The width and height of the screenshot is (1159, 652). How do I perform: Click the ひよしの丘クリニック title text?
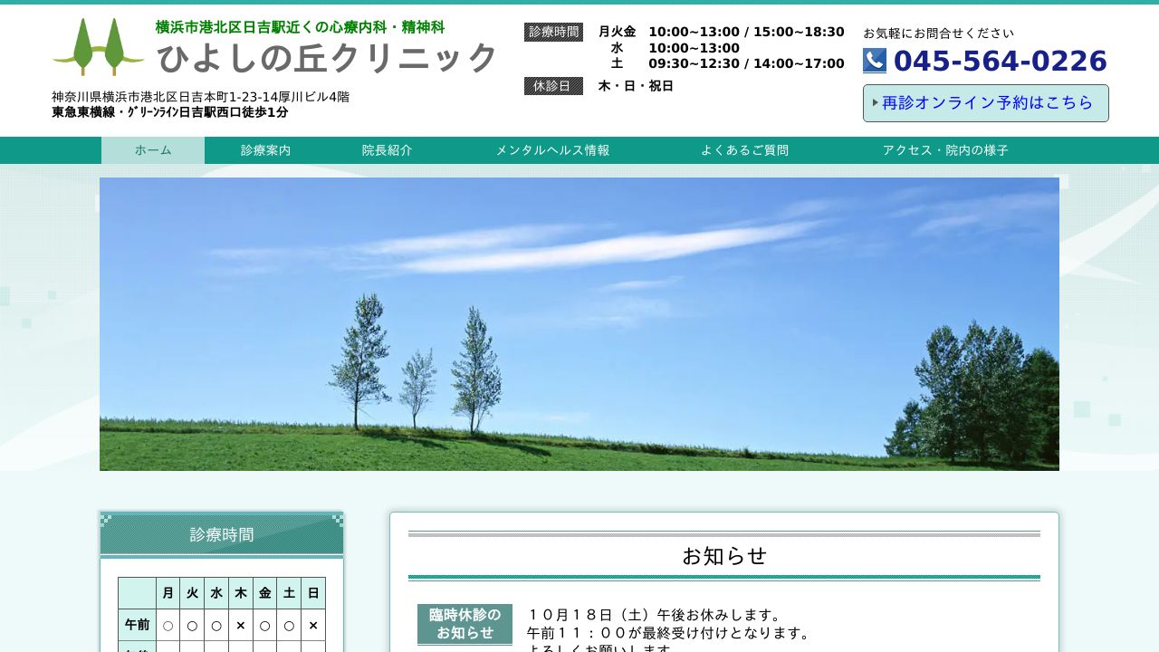point(327,58)
